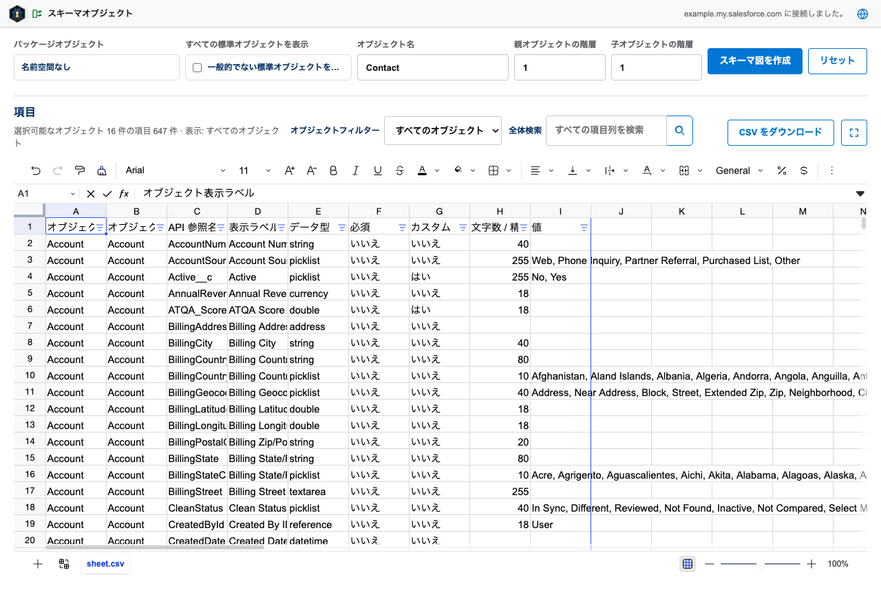
Task: Click the リセット button
Action: pos(837,61)
